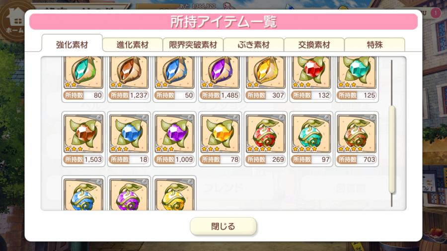Select green crystal item with 80 owned
This screenshot has height=251, width=447.
83,78
